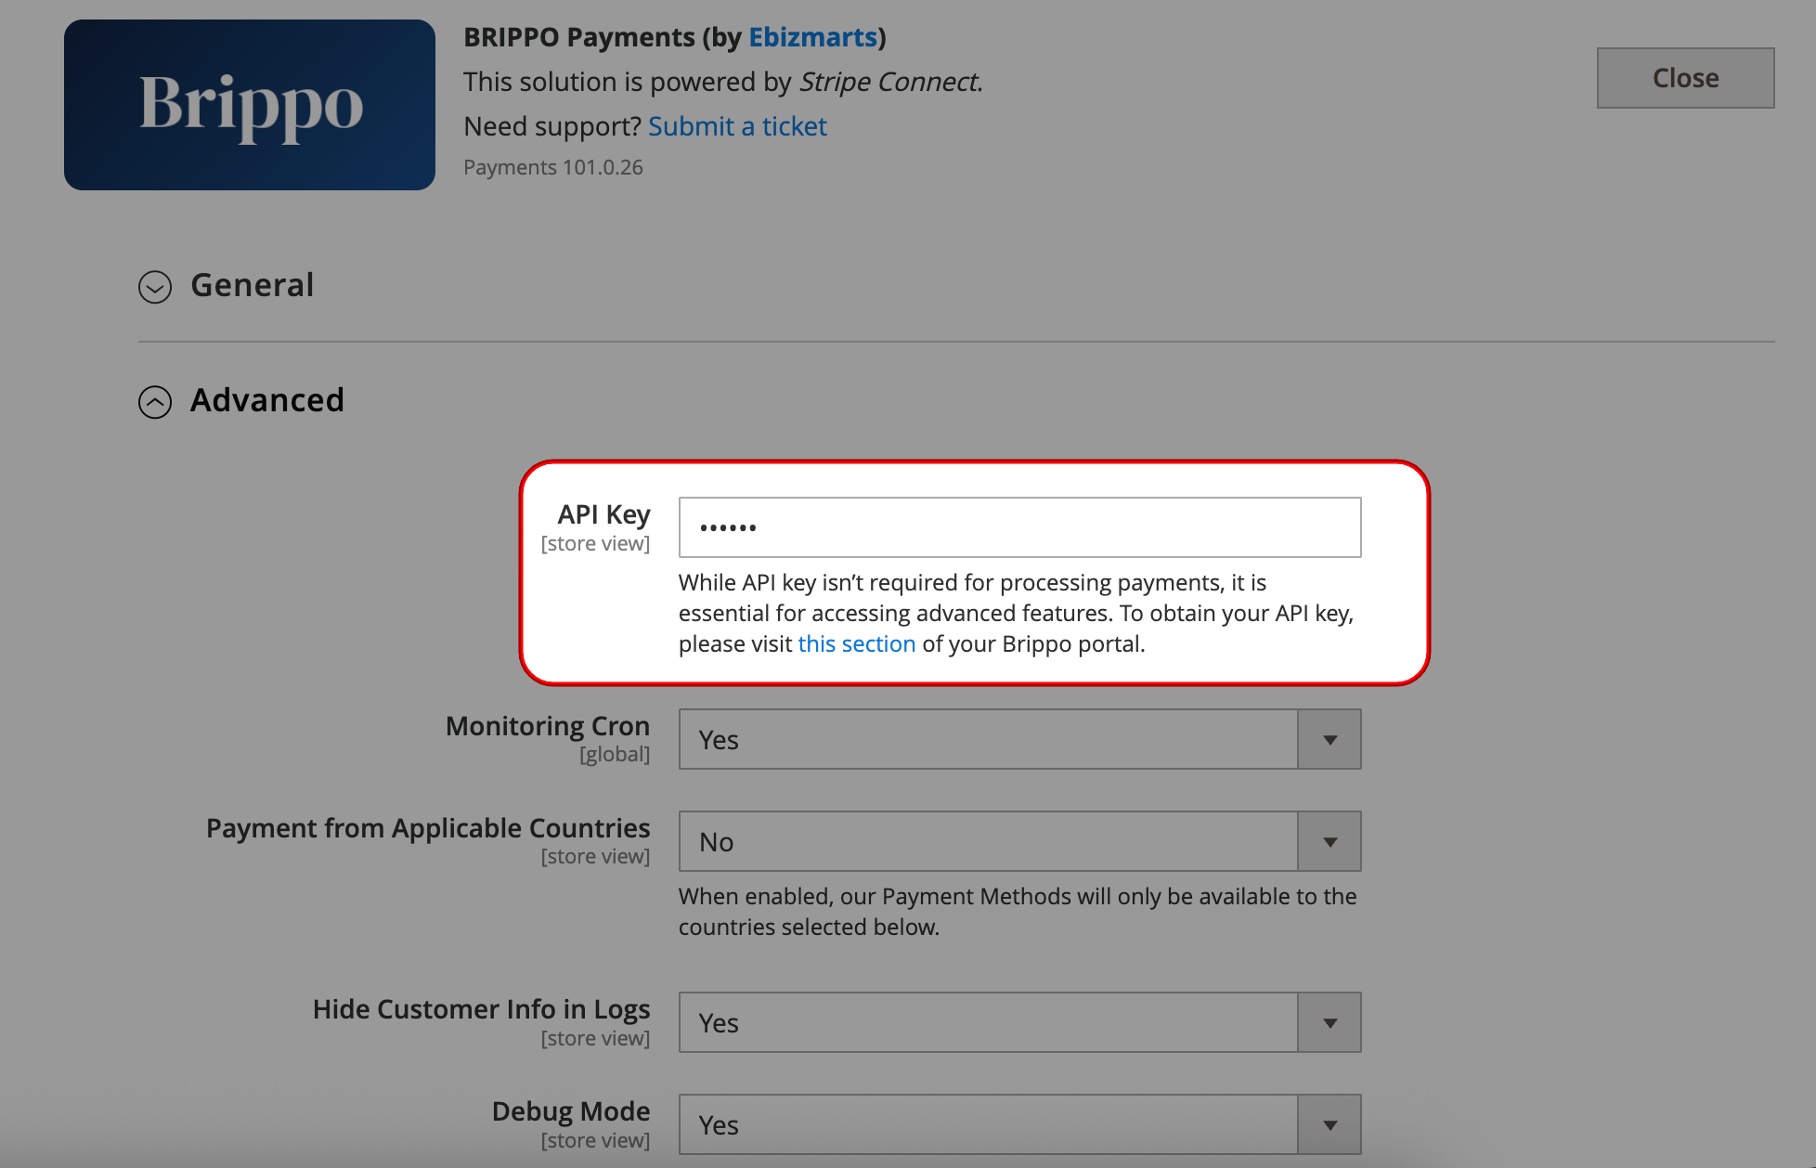Click the API Key field label
This screenshot has width=1816, height=1168.
tap(603, 514)
